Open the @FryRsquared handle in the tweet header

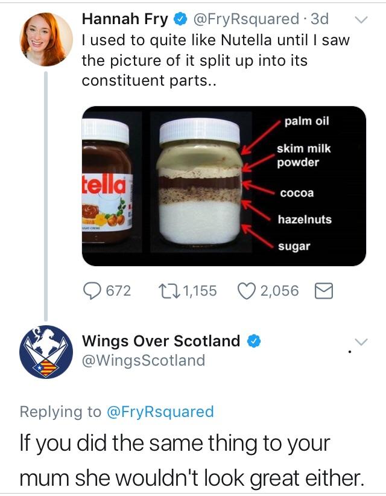coord(244,19)
